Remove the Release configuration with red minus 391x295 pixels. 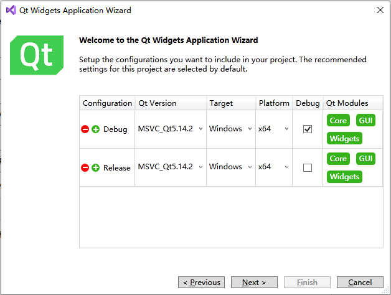tap(85, 167)
